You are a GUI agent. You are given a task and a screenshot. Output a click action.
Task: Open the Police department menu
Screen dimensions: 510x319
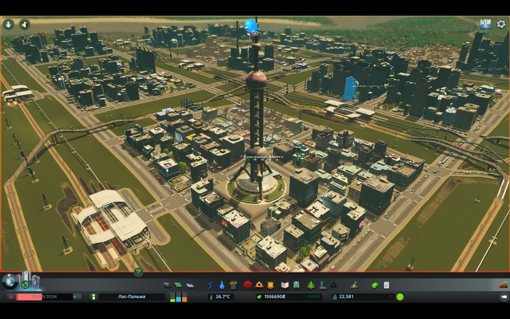coord(270,285)
